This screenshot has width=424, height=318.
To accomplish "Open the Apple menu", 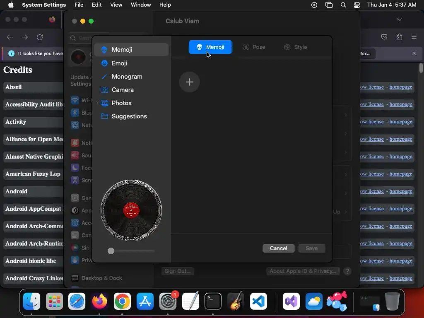I will click(x=11, y=5).
